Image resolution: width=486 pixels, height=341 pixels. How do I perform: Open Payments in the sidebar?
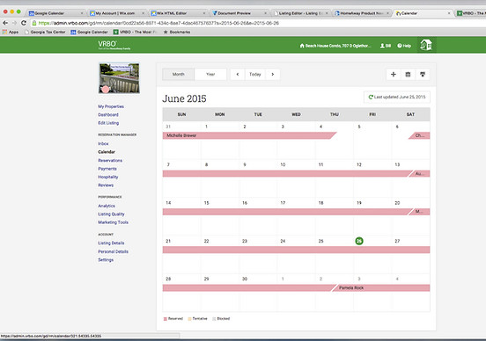click(107, 169)
